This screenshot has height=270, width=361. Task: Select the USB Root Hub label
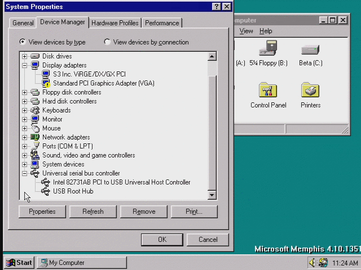pos(73,191)
